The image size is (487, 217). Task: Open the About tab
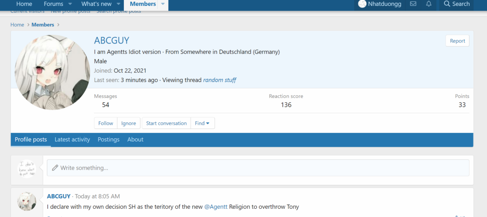click(135, 139)
